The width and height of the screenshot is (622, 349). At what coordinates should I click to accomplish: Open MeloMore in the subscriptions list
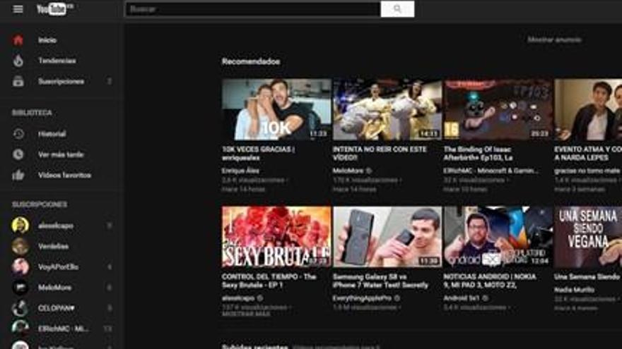coord(55,288)
